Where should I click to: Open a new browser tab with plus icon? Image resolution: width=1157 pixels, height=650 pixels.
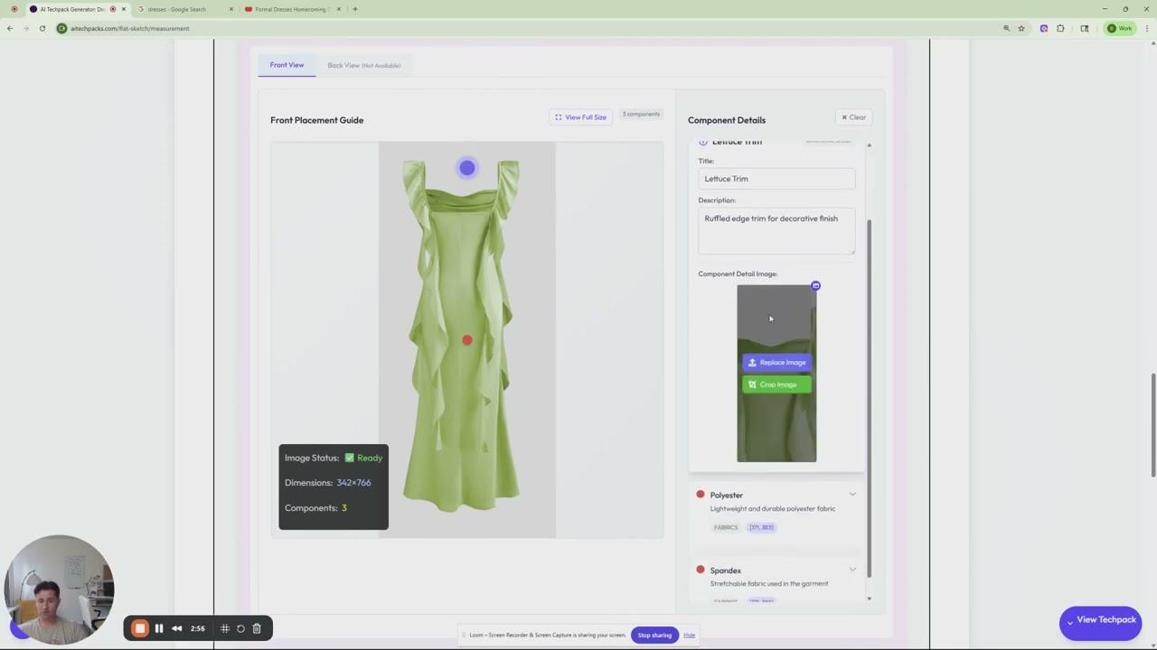(354, 9)
